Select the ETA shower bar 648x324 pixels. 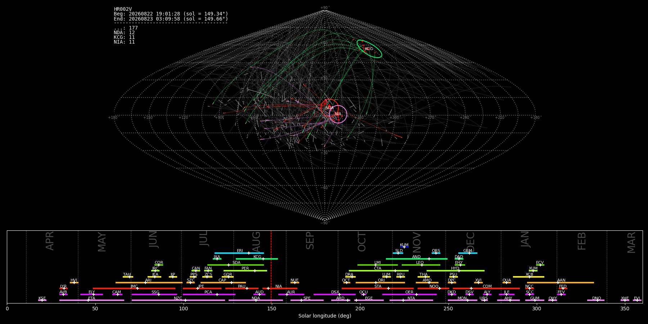pyautogui.click(x=92, y=300)
